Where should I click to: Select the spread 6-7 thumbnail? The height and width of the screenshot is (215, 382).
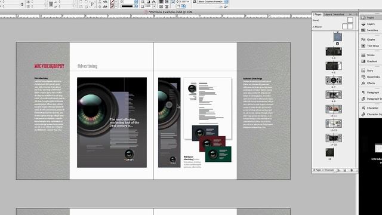334,80
